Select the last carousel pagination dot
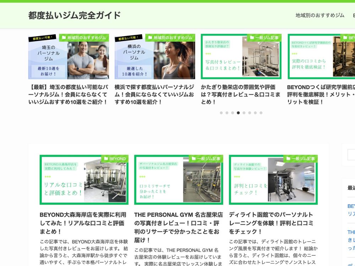 (261, 113)
